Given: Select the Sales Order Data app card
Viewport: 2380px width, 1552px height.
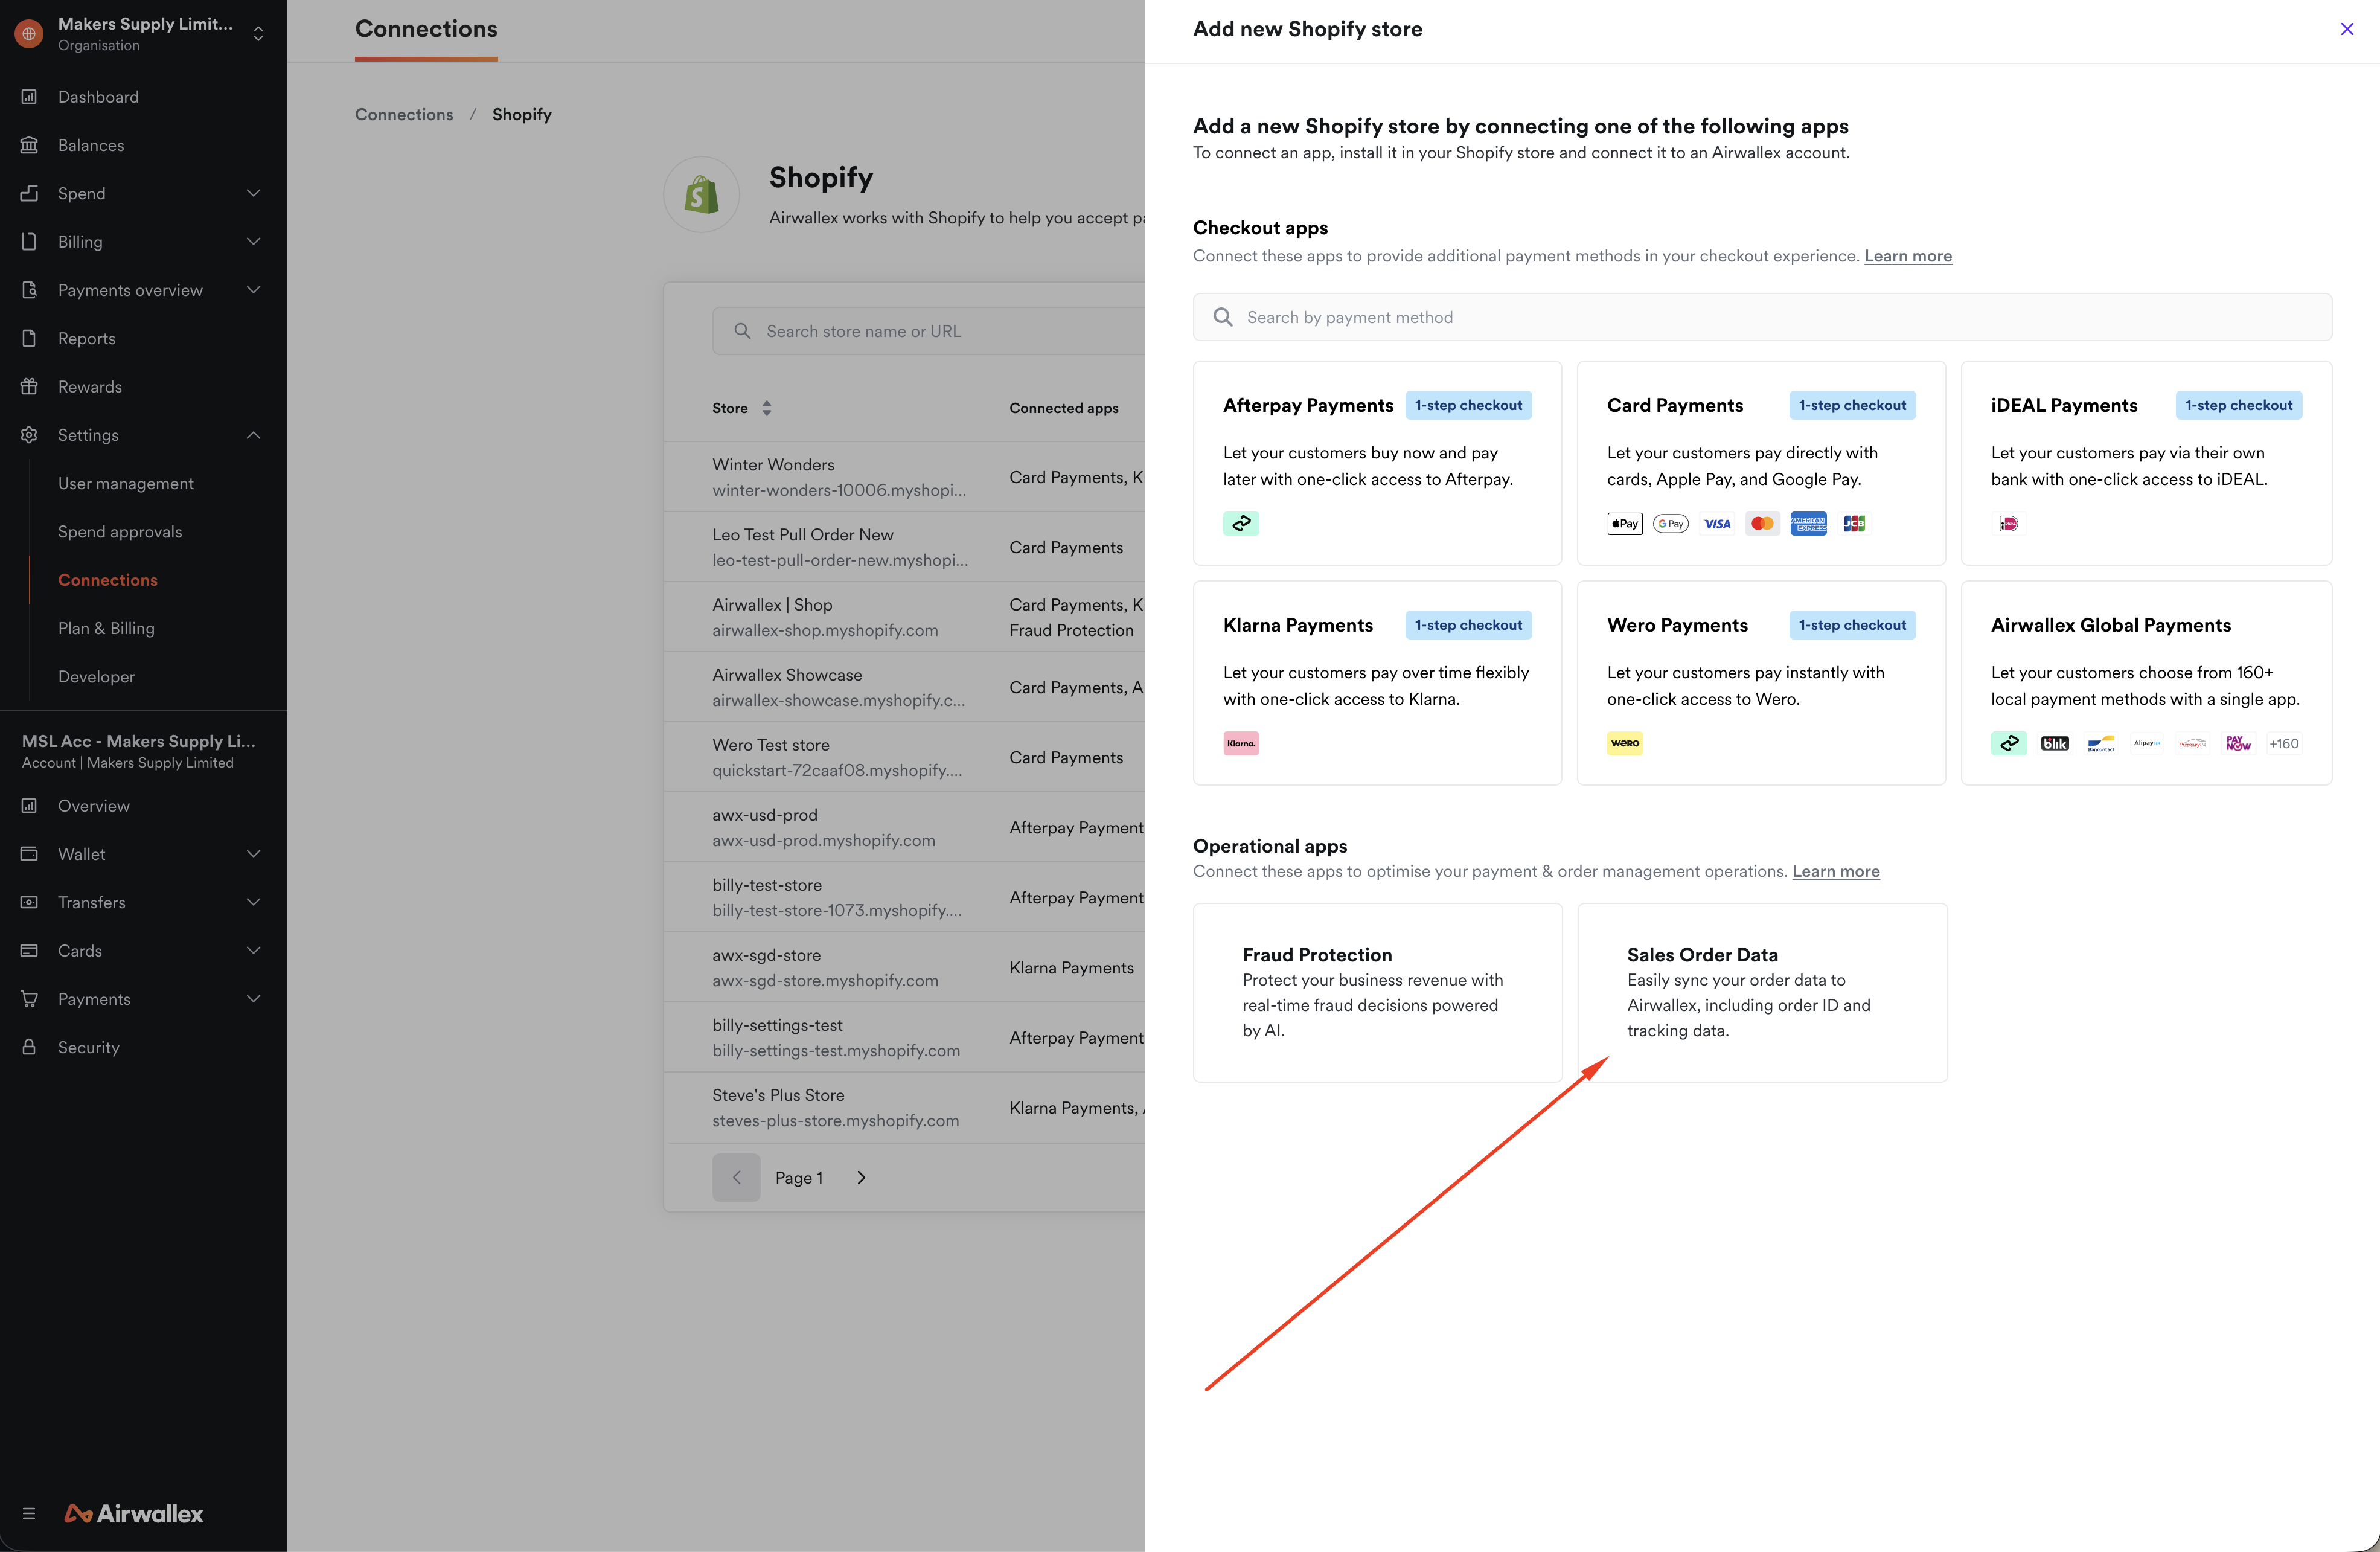Looking at the screenshot, I should pos(1762,993).
